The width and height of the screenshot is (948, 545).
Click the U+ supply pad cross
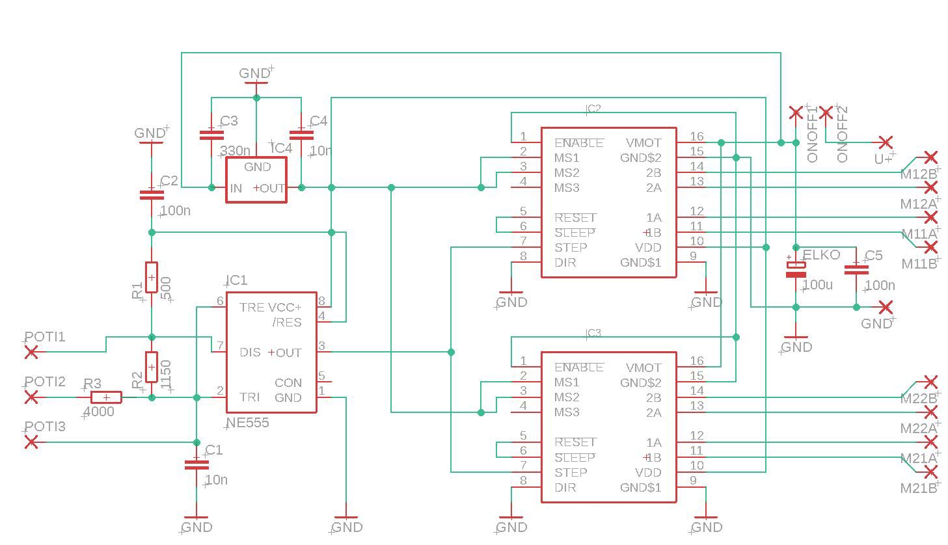[885, 142]
